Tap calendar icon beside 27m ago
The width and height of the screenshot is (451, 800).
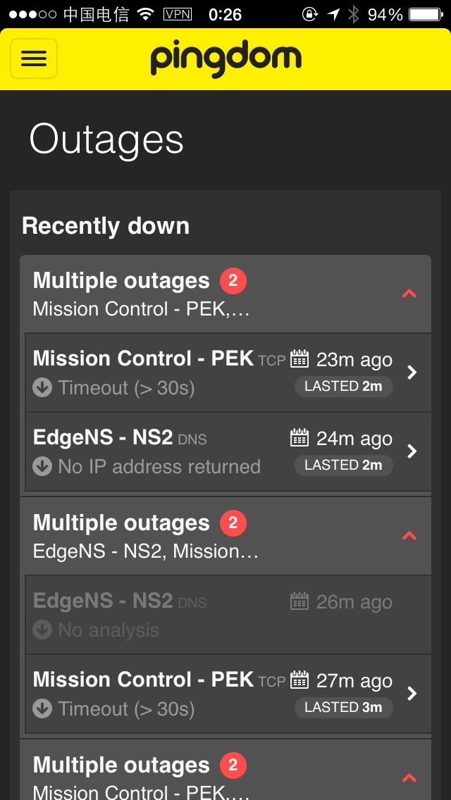[299, 680]
